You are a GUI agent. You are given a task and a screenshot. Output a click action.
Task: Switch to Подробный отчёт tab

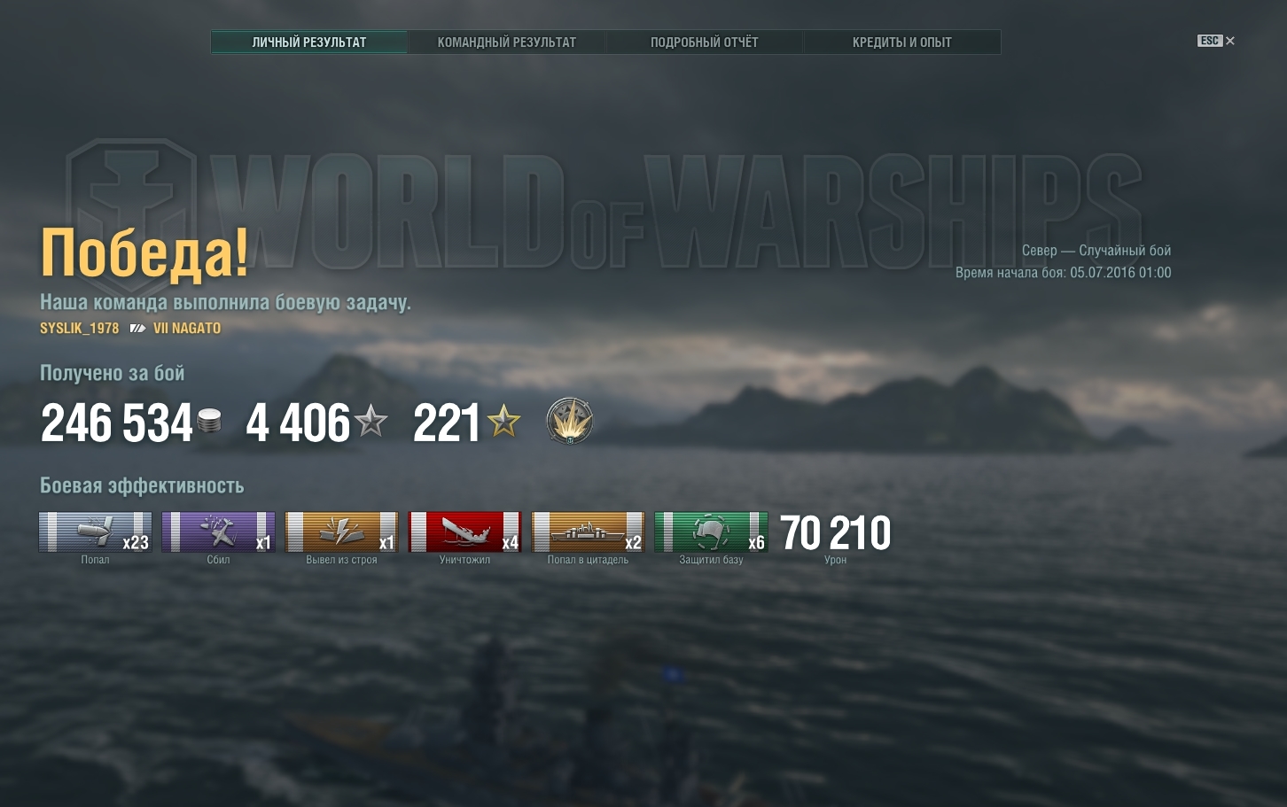704,42
